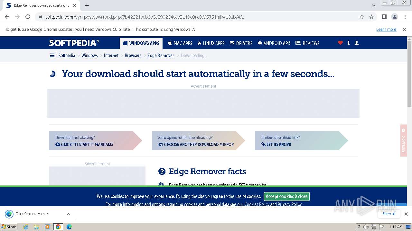This screenshot has height=231, width=412.
Task: Open File Explorer from taskbar
Action: (36, 227)
